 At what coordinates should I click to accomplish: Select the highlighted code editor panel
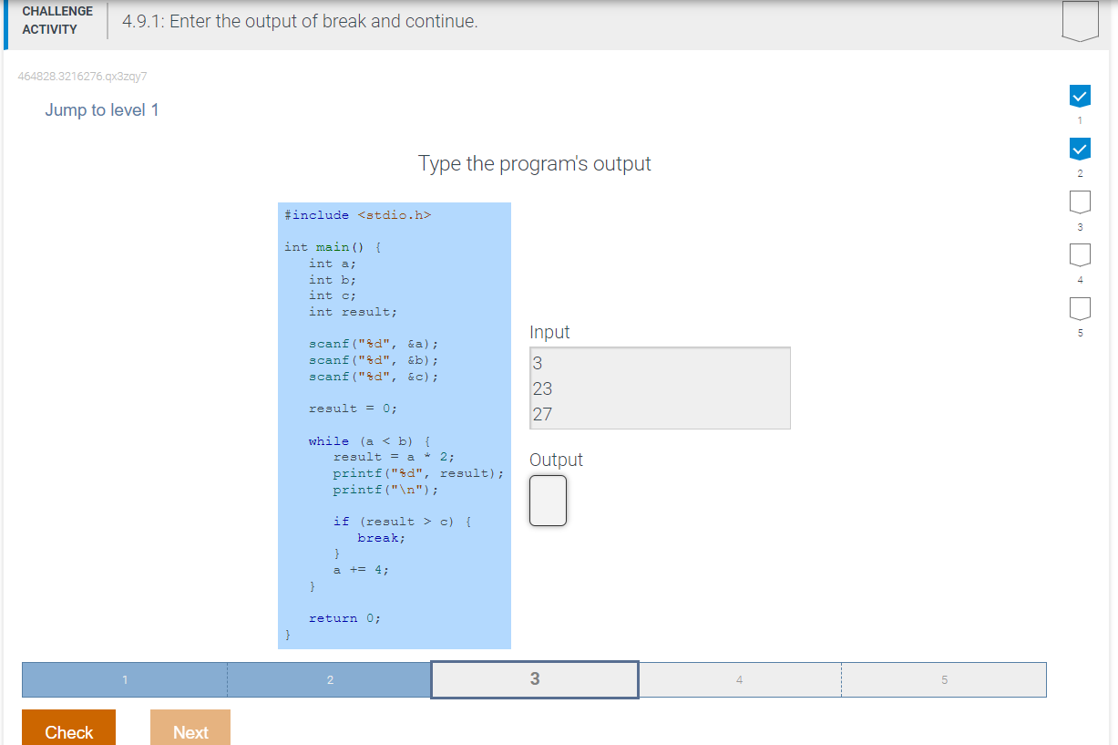coord(394,425)
